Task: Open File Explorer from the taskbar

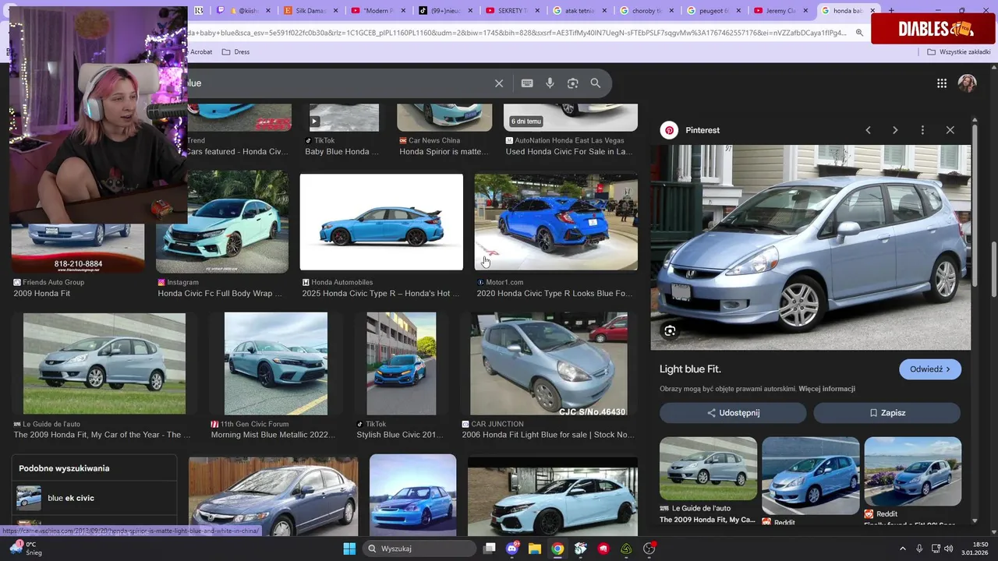Action: pyautogui.click(x=535, y=549)
